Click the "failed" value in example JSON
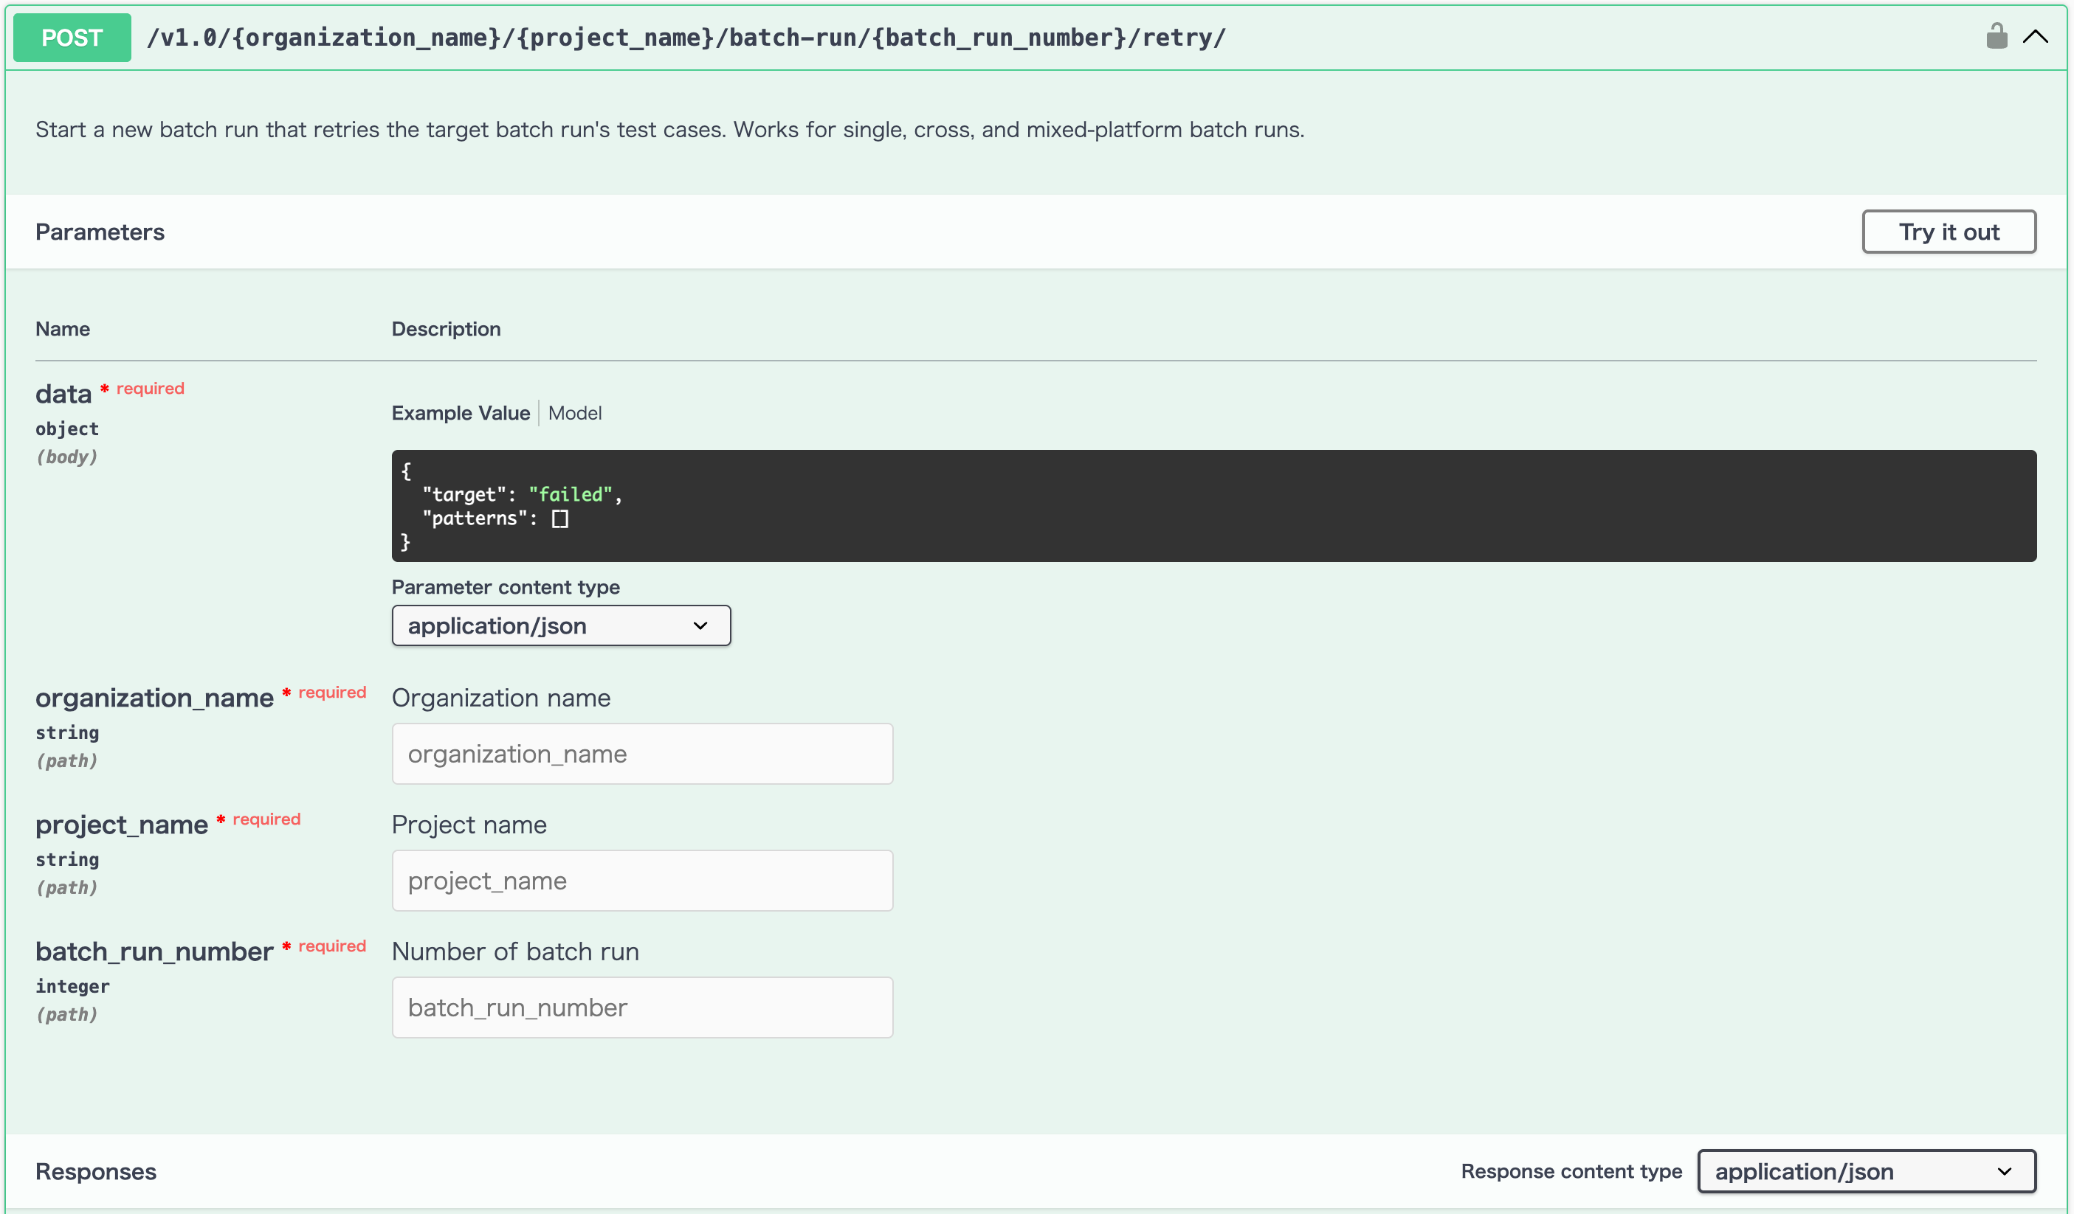 click(571, 494)
